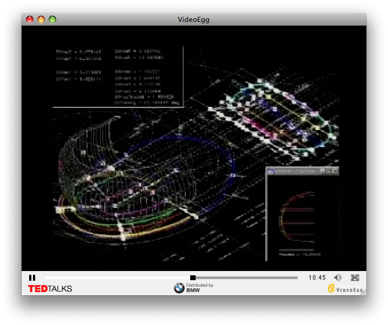Image resolution: width=388 pixels, height=325 pixels.
Task: Close the VideoEgg window with red button
Action: tap(30, 19)
